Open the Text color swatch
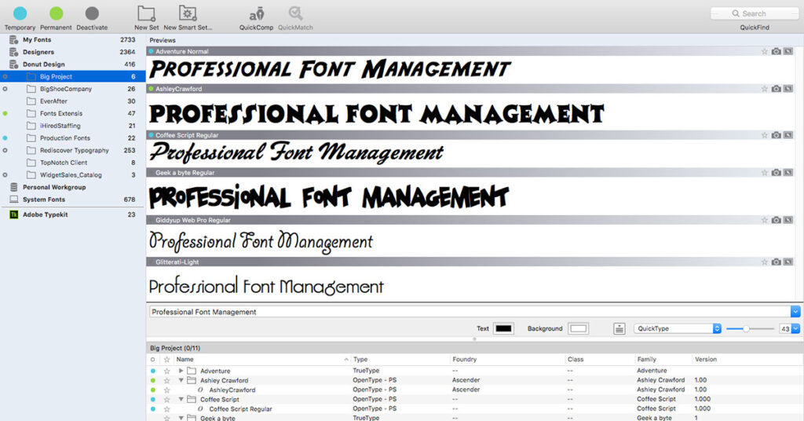Screen dimensions: 804x421 (503, 329)
